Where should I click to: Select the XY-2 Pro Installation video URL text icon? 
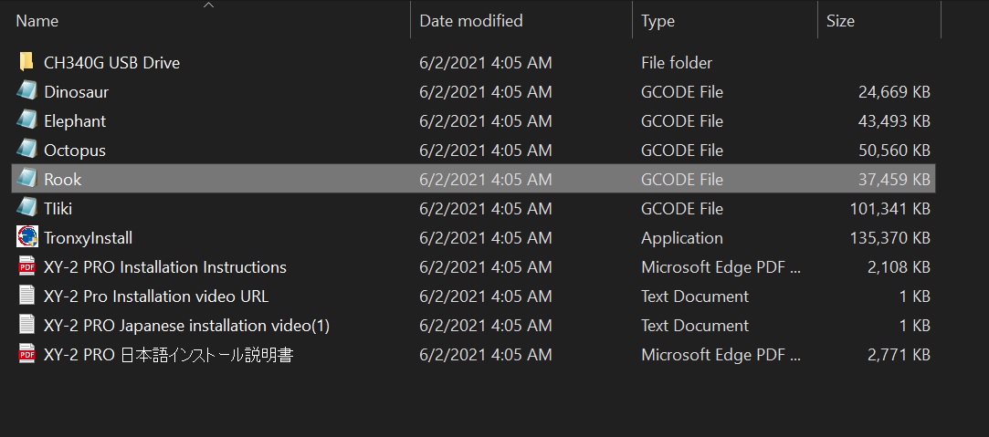click(26, 296)
